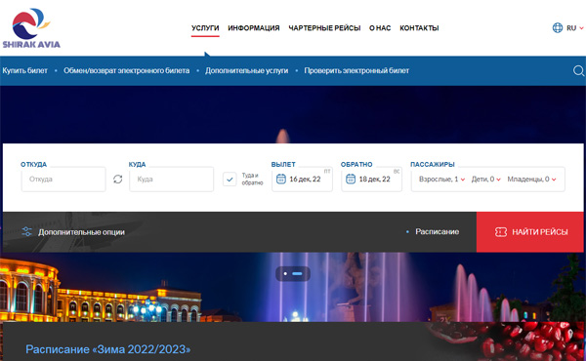Screen dimensions: 586x361
Task: Click the departure date calendar icon
Action: (281, 180)
